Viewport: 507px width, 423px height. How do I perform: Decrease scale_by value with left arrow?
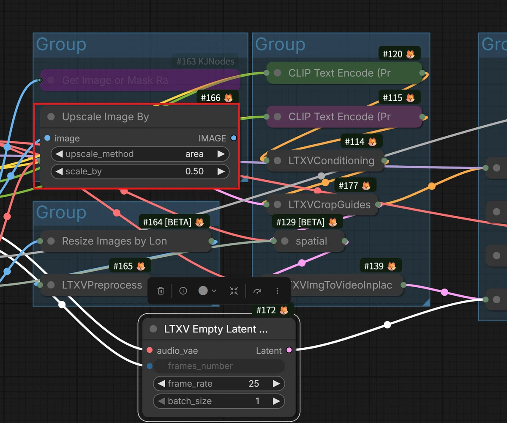[x=59, y=171]
